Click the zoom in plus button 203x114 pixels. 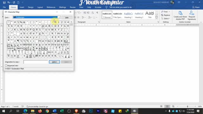click(195, 106)
